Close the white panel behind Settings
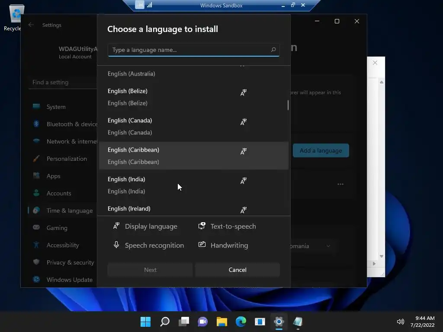443x332 pixels. click(375, 63)
